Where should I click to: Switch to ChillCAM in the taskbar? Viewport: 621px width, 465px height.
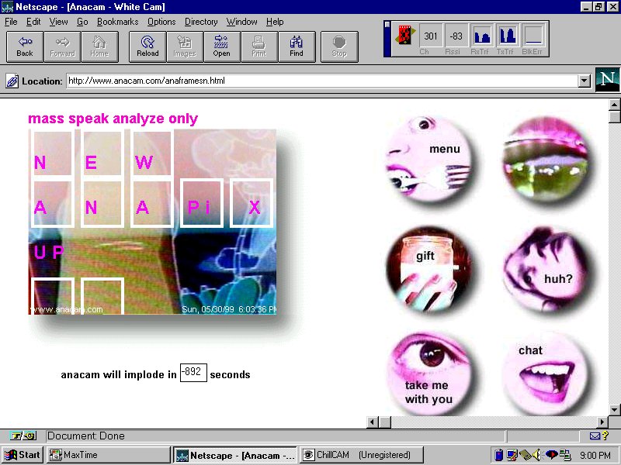357,455
